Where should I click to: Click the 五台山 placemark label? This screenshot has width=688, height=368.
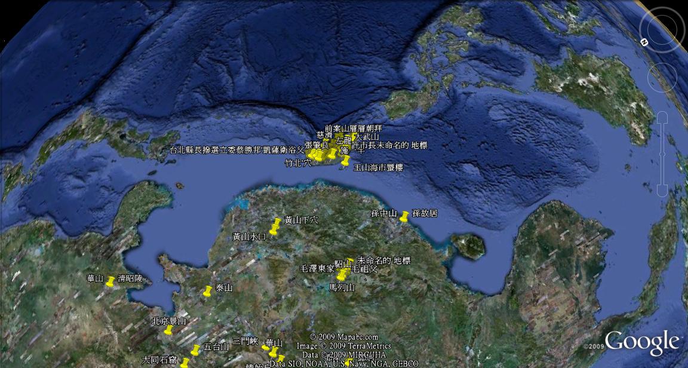pos(216,347)
